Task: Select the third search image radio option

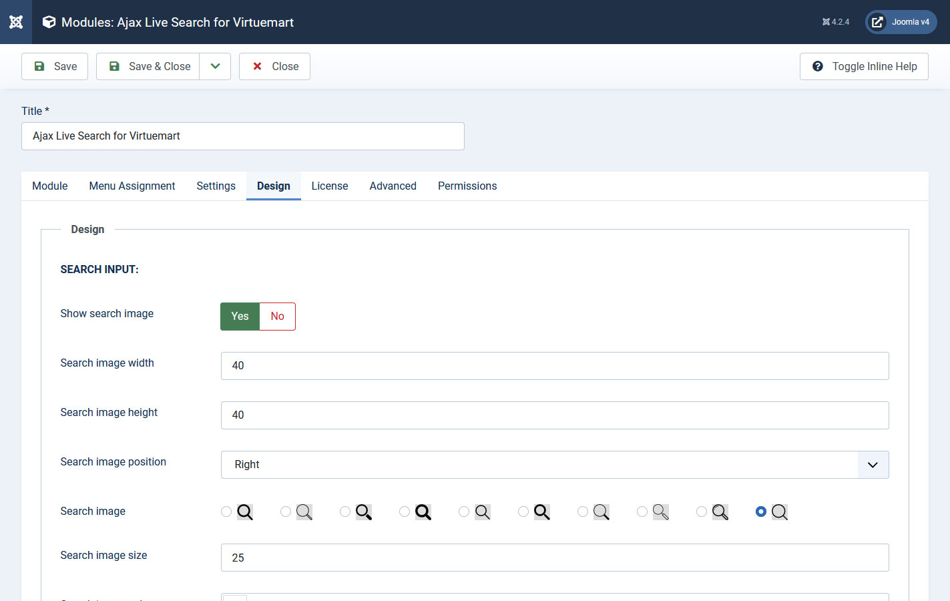Action: (x=345, y=512)
